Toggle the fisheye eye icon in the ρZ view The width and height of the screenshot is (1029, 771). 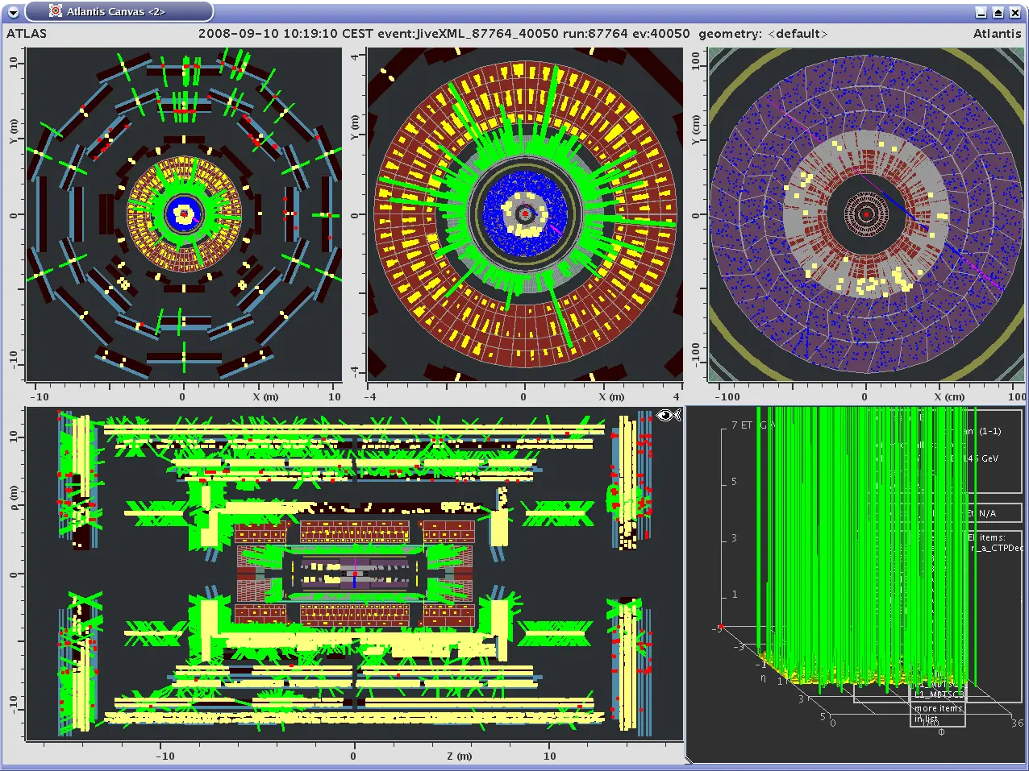669,415
